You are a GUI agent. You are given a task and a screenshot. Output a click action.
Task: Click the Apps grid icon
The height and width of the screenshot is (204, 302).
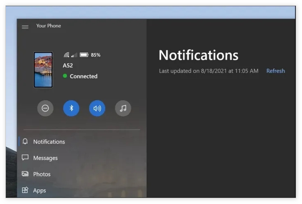[x=25, y=190]
